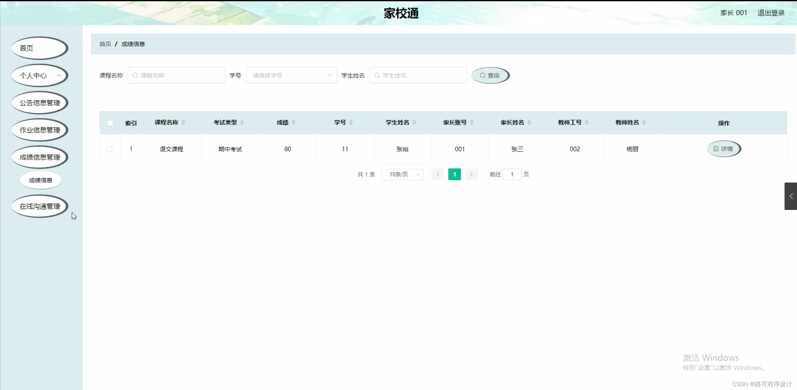Open 作业信息管理 homework management
Viewport: 797px width, 390px height.
[x=39, y=130]
